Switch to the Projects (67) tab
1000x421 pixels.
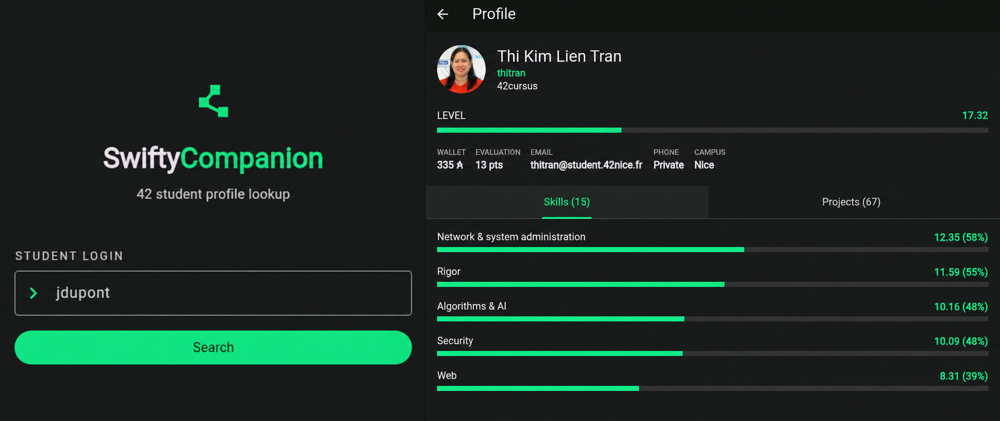pyautogui.click(x=852, y=202)
